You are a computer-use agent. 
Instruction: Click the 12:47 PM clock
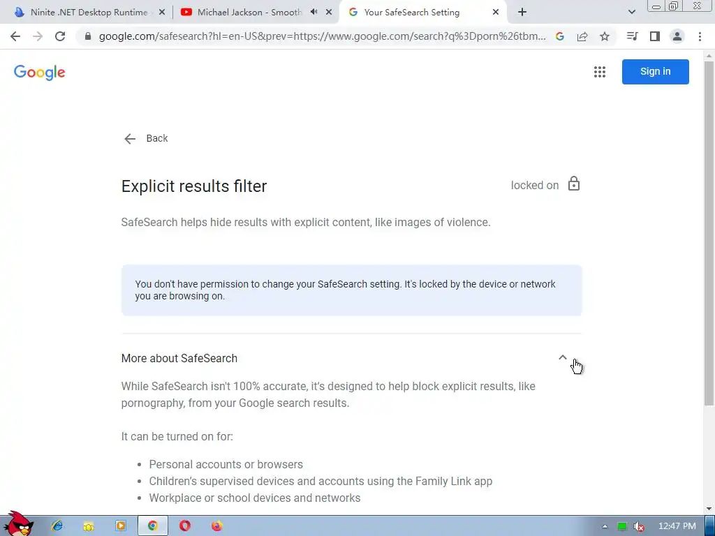(677, 526)
